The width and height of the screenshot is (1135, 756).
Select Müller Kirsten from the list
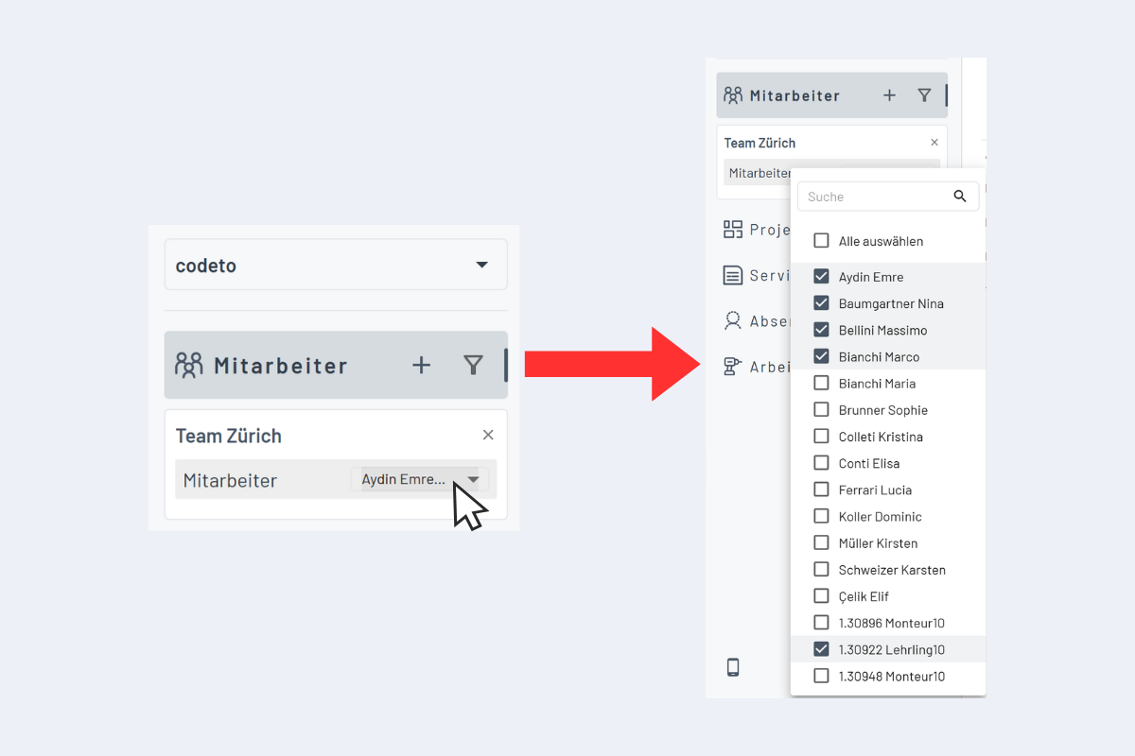tap(878, 543)
